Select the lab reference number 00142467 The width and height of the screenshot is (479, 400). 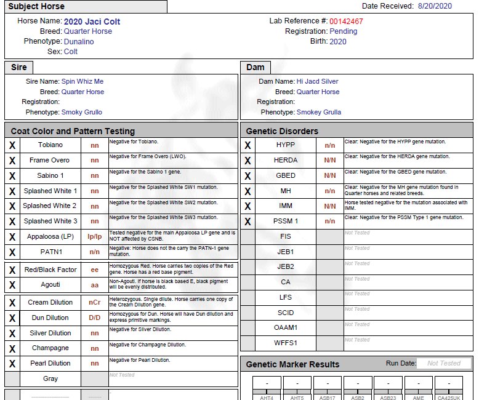coord(346,21)
